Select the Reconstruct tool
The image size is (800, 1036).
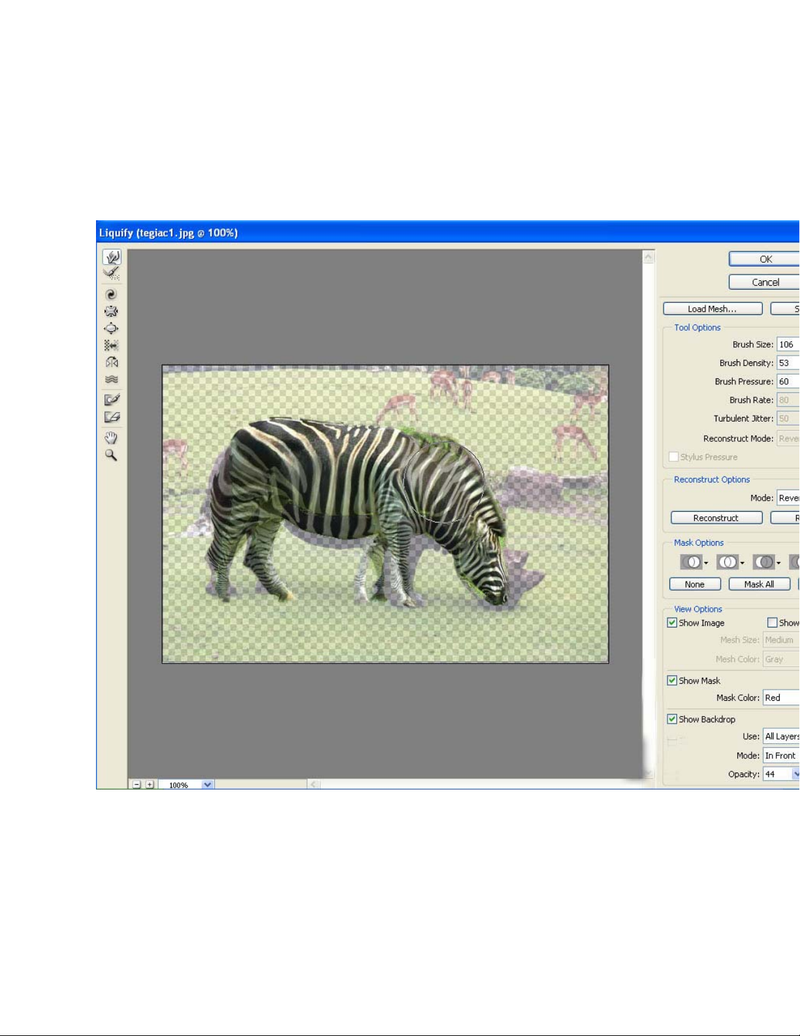[112, 274]
